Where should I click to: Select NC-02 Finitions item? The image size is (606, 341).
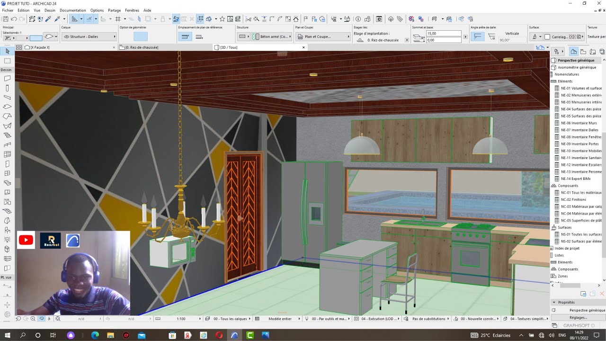pos(573,199)
